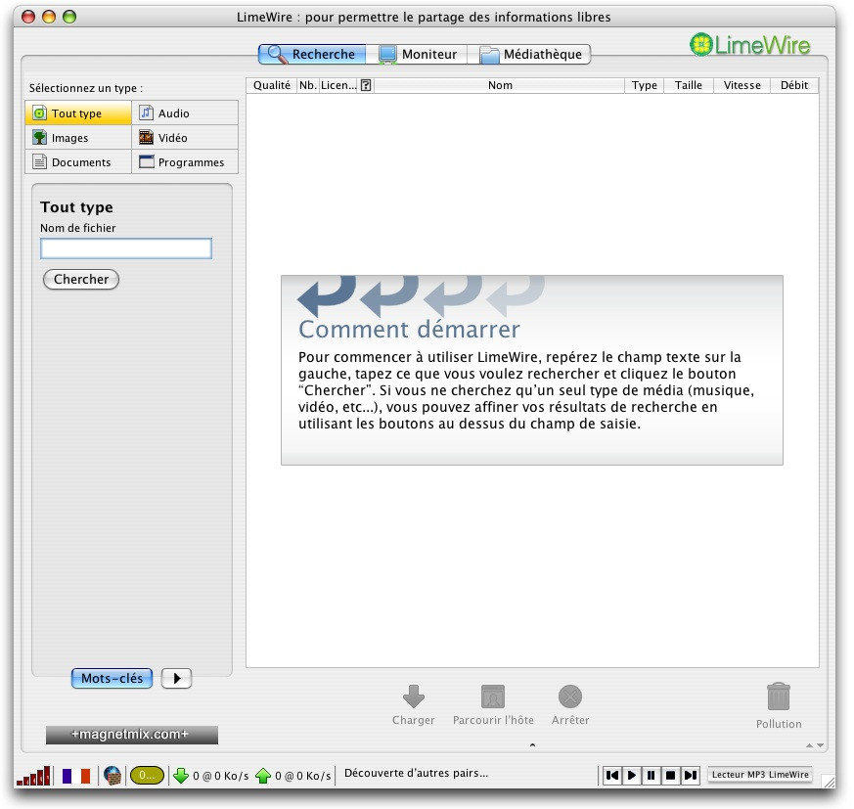Sort results by Qualité column
The height and width of the screenshot is (809, 854).
point(271,85)
